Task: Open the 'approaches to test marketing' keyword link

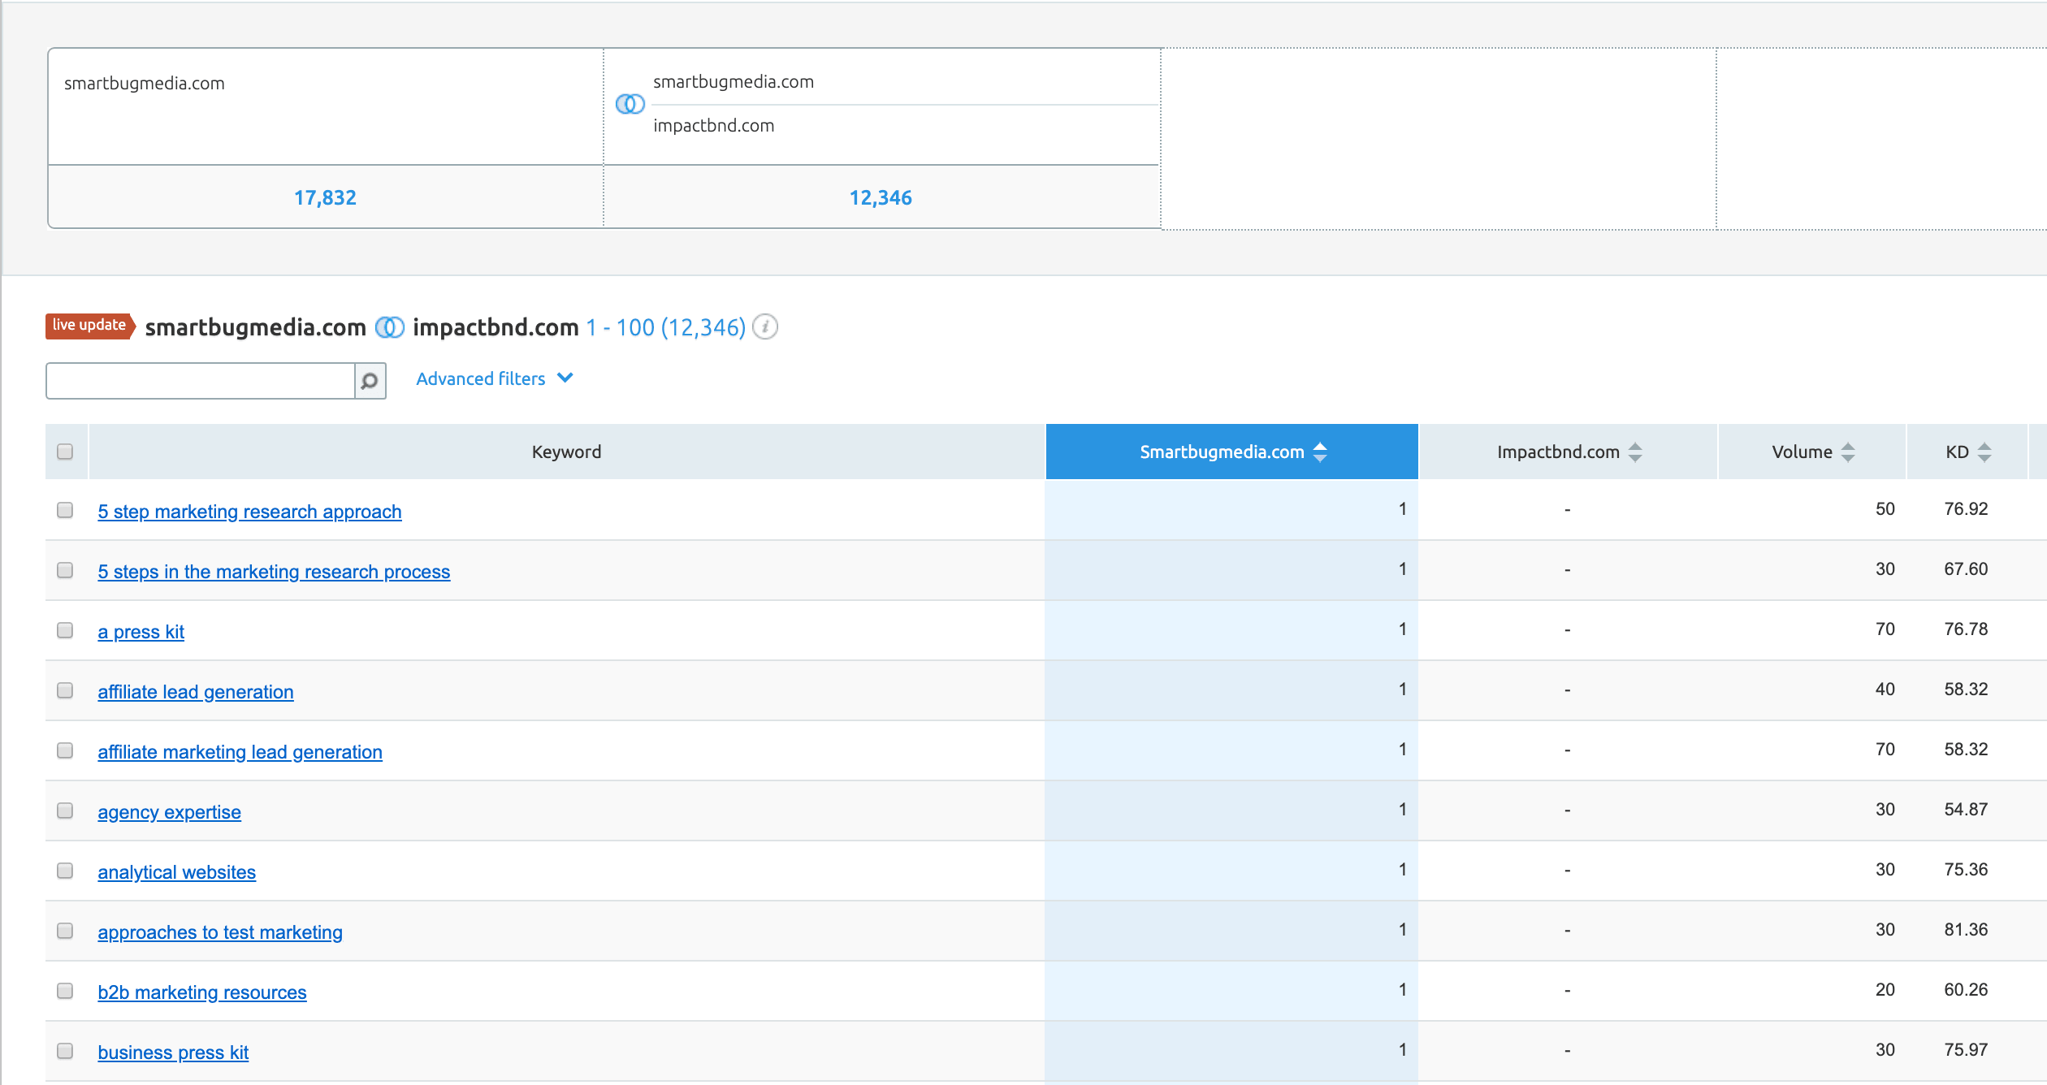Action: pos(220,932)
